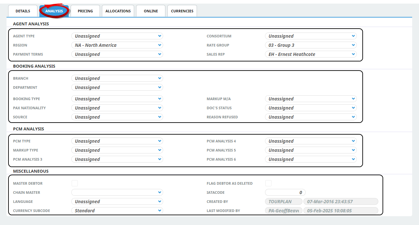Switch to the CURRENCIES tab
The height and width of the screenshot is (225, 419).
(x=182, y=11)
